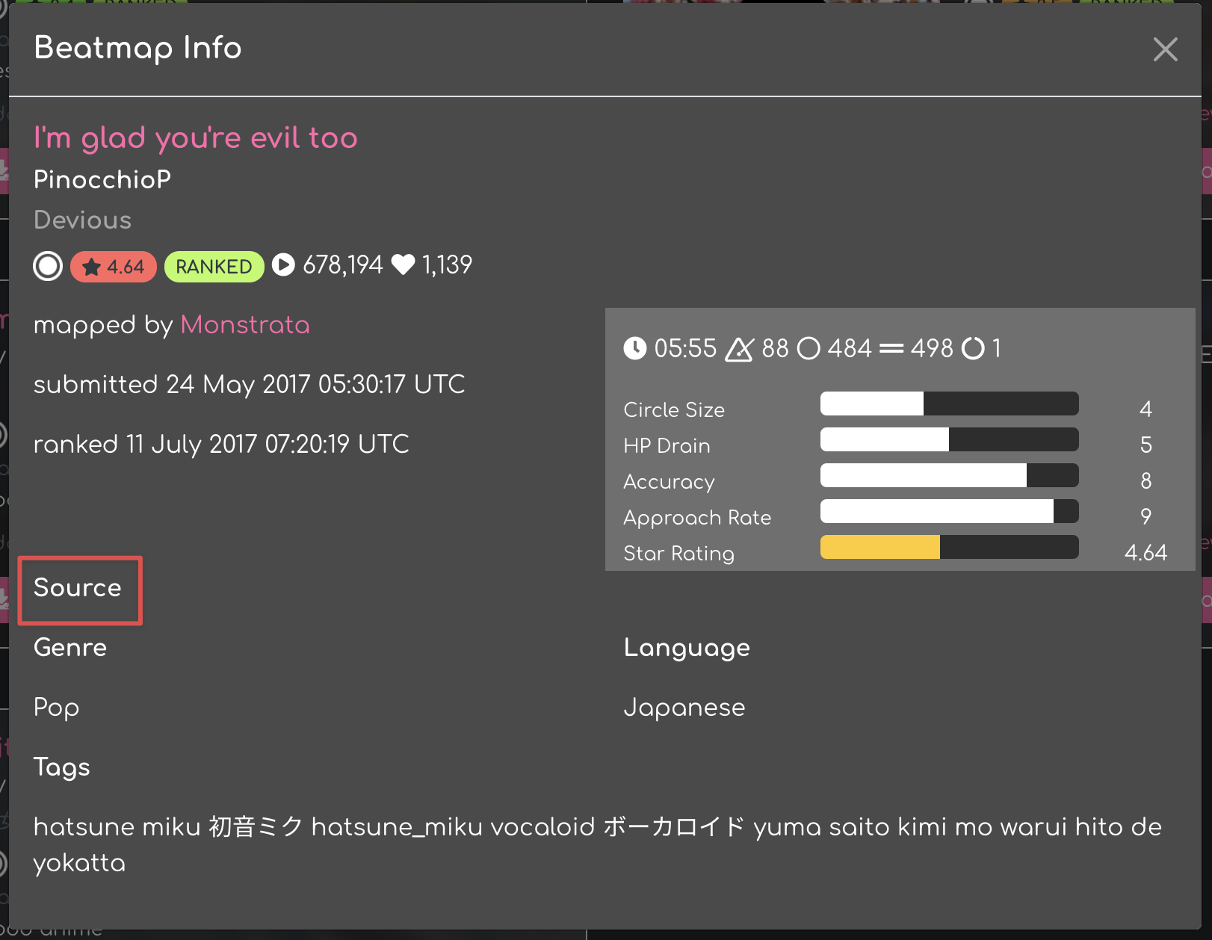The image size is (1212, 940).
Task: Click the slider count icon
Action: [891, 348]
